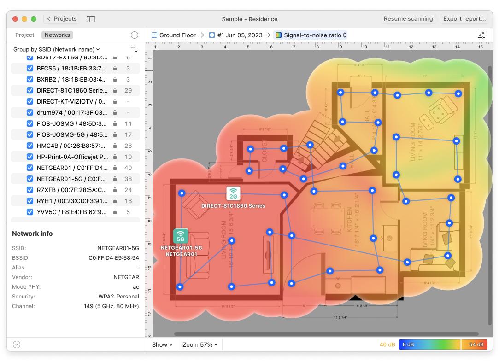The width and height of the screenshot is (499, 362).
Task: Open the more options ellipsis icon
Action: pos(135,35)
